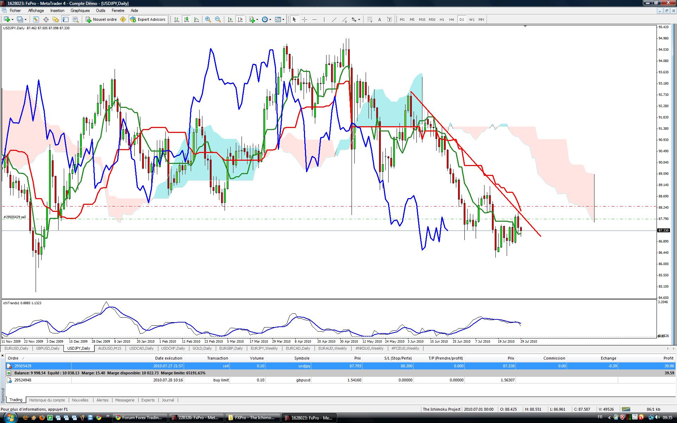Image resolution: width=677 pixels, height=423 pixels.
Task: Draw a horizontal line tool
Action: tap(314, 19)
